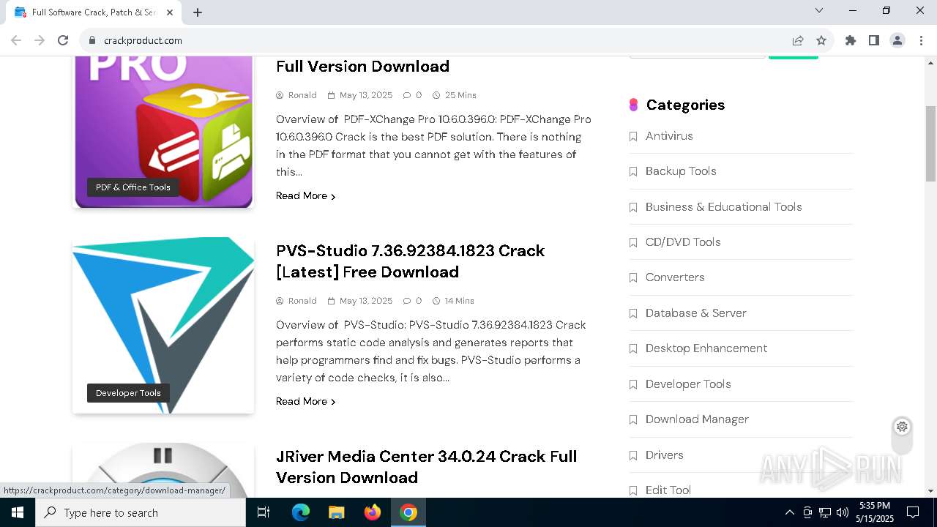Image resolution: width=937 pixels, height=527 pixels.
Task: Open the Developer Tools sidebar category
Action: tap(688, 384)
